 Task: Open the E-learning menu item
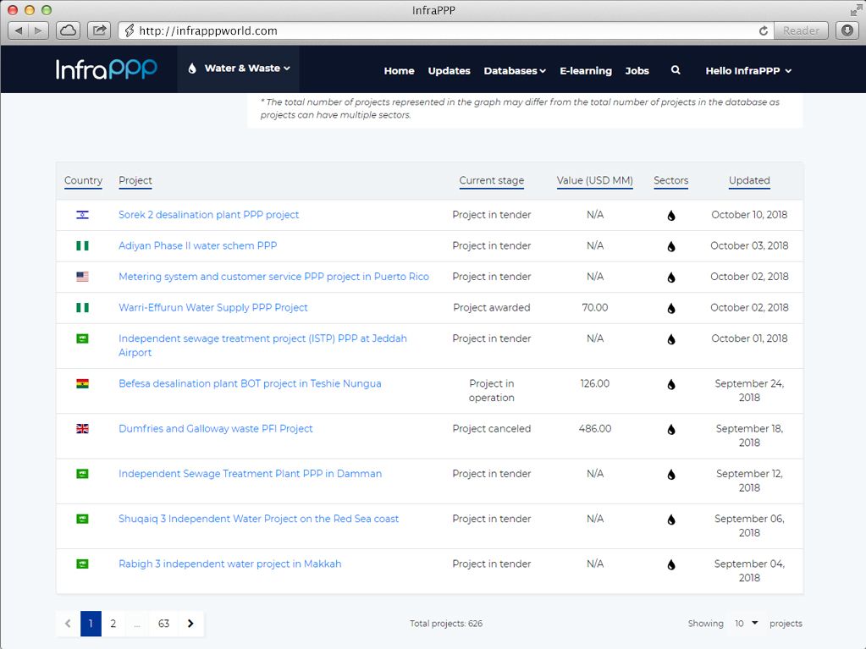[585, 71]
